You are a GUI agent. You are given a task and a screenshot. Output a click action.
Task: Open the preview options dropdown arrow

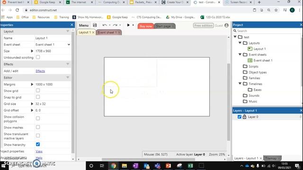pyautogui.click(x=133, y=25)
